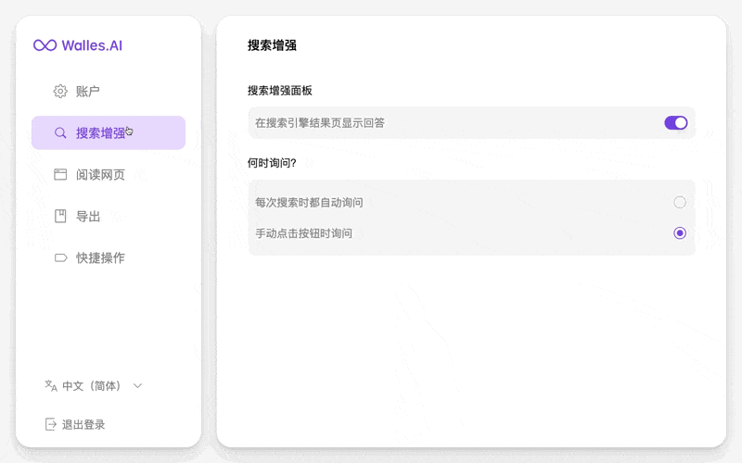Click the browser window icon for 阅读网页
This screenshot has width=742, height=463.
[x=60, y=174]
